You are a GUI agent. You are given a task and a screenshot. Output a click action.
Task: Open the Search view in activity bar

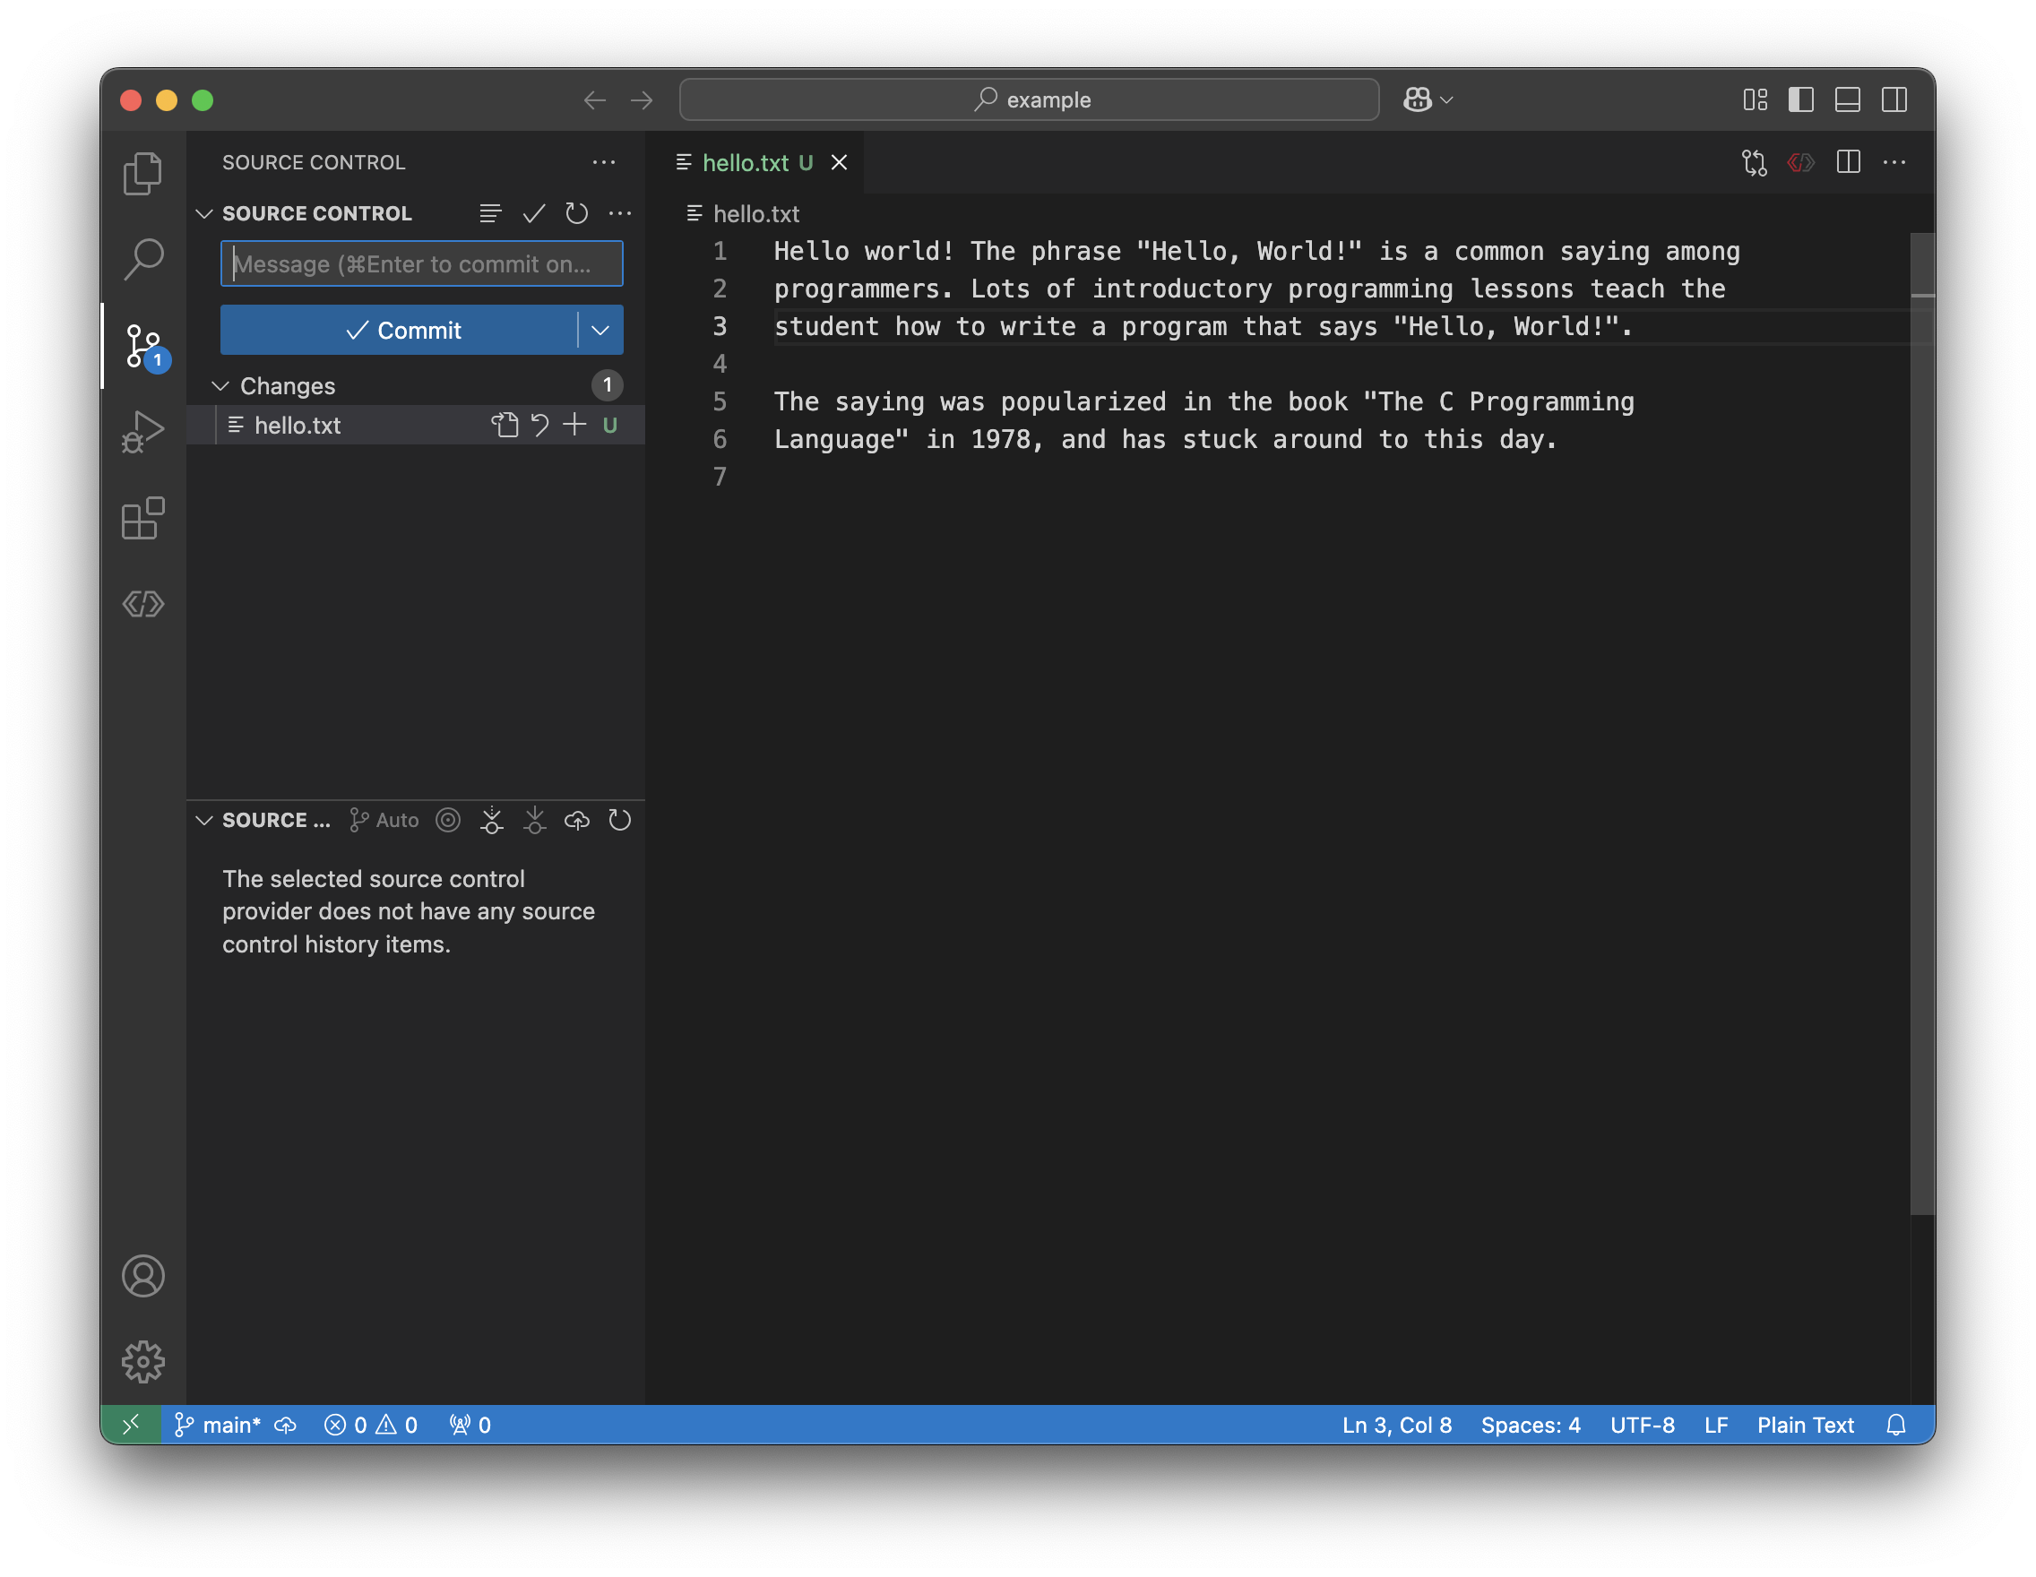point(142,259)
